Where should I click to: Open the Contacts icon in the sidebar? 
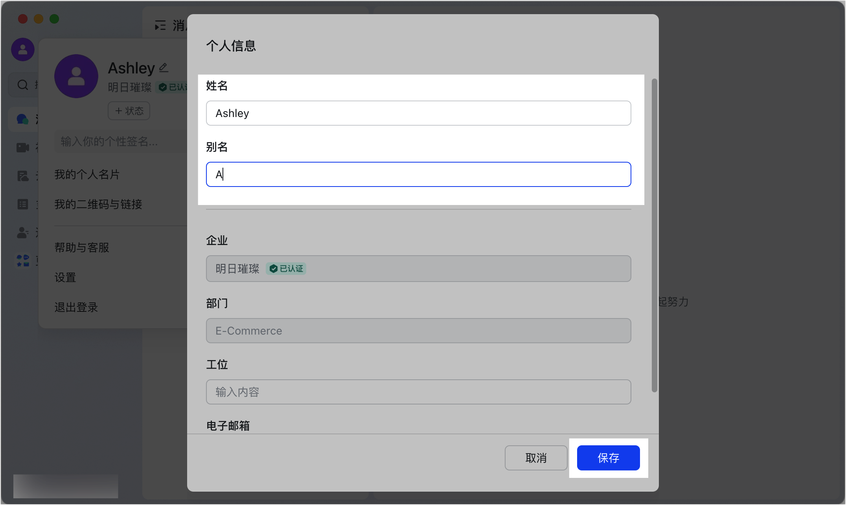pos(22,232)
